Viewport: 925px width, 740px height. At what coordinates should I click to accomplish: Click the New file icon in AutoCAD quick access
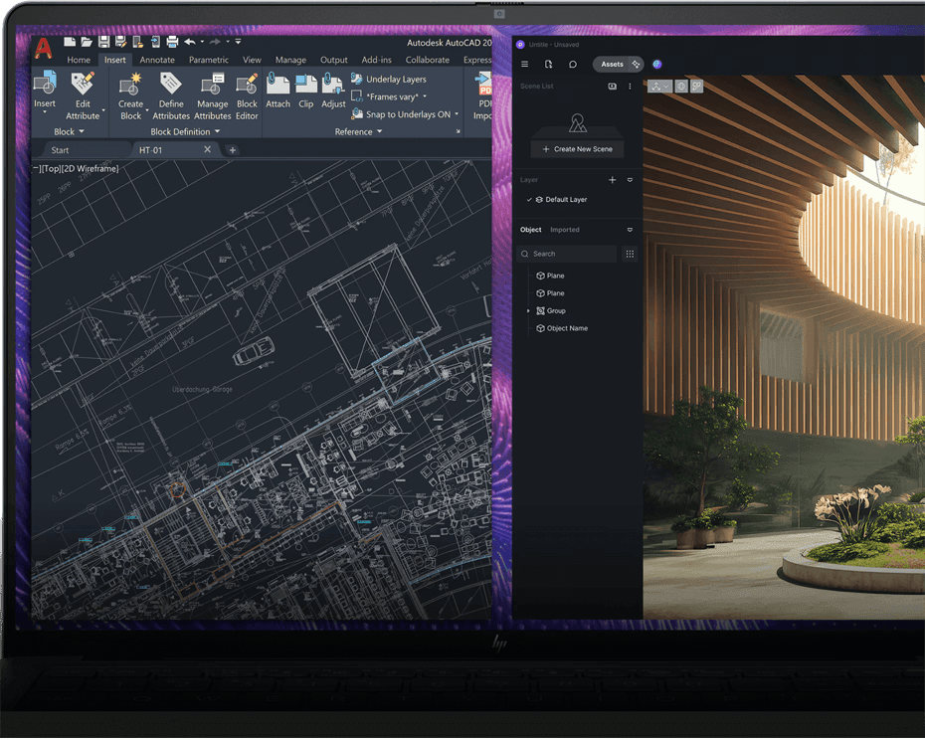[x=70, y=42]
